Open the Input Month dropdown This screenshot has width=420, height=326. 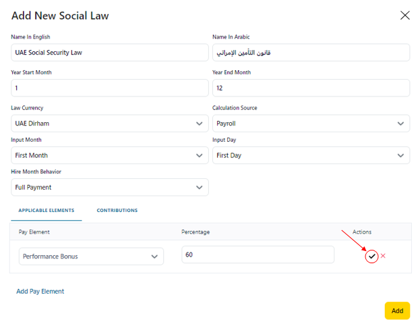point(109,155)
